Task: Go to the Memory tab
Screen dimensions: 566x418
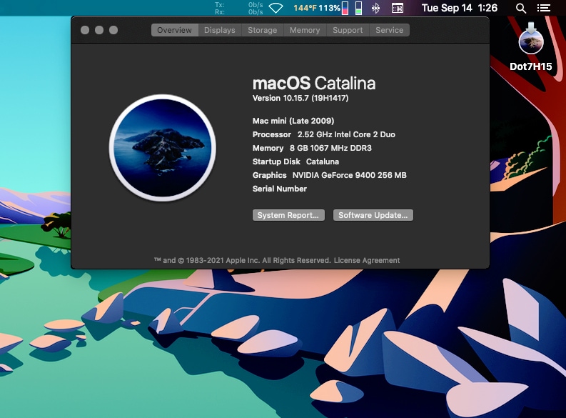Action: click(x=305, y=30)
